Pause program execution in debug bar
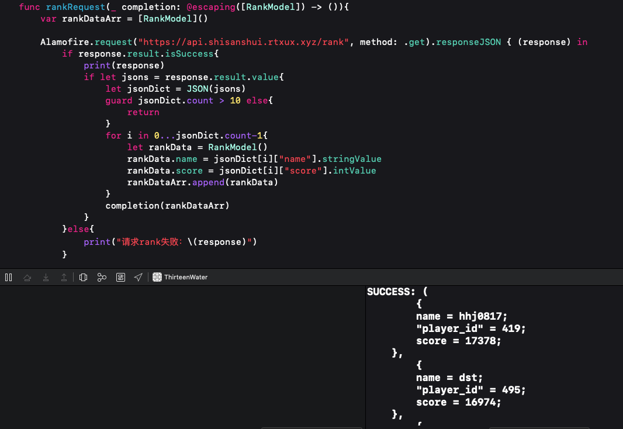This screenshot has height=429, width=623. coord(8,277)
